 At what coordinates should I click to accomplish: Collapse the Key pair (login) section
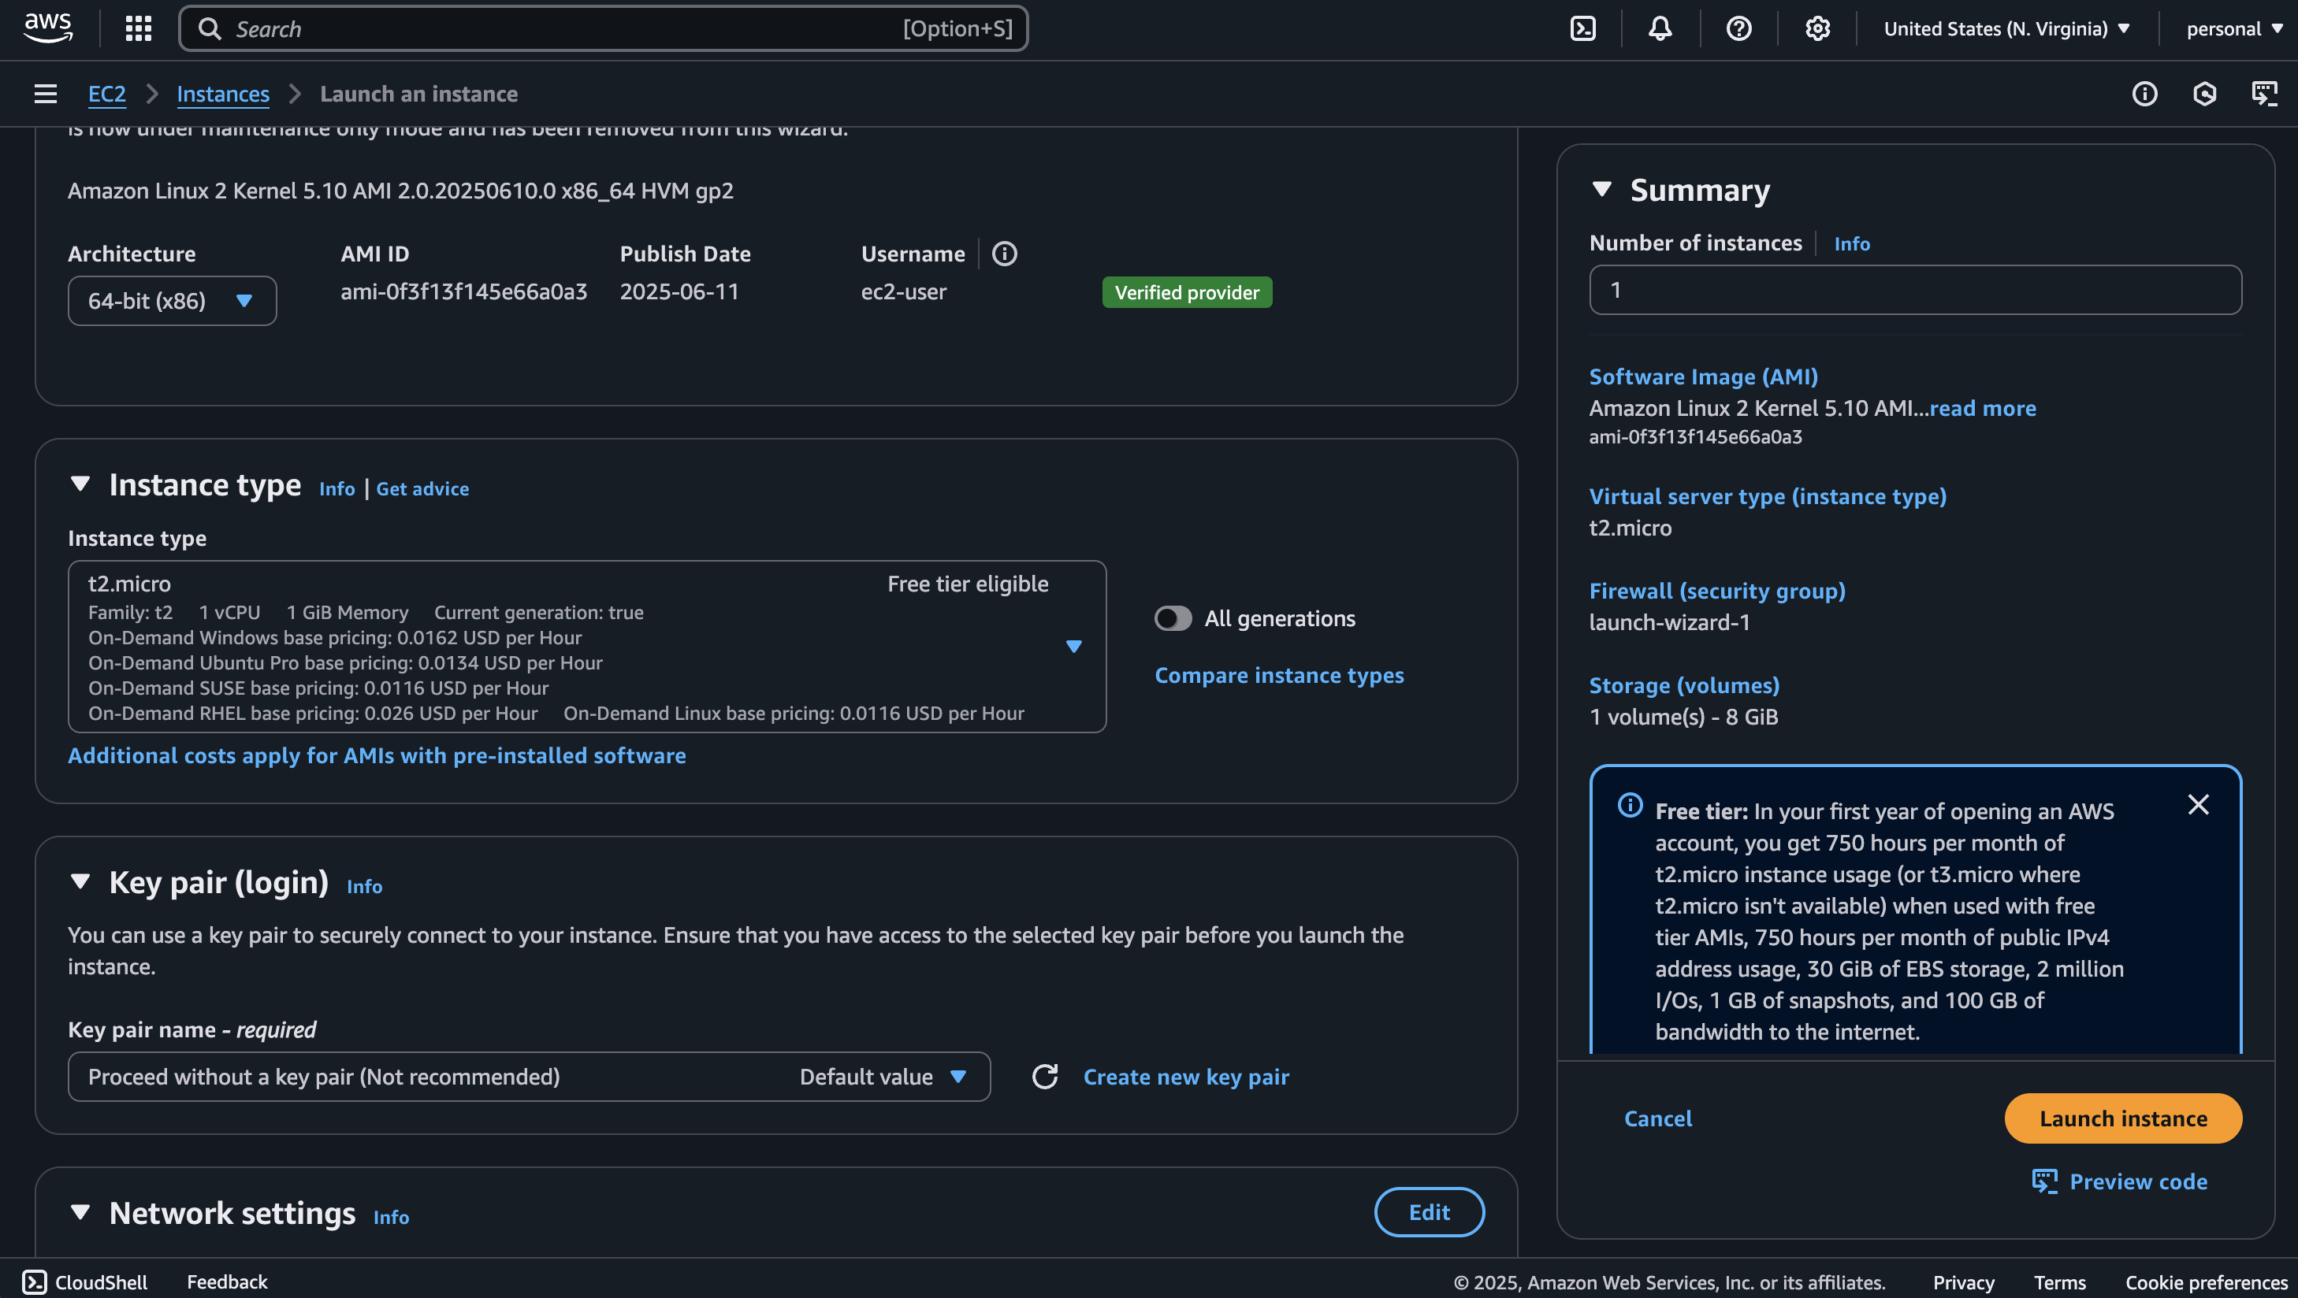click(x=80, y=881)
